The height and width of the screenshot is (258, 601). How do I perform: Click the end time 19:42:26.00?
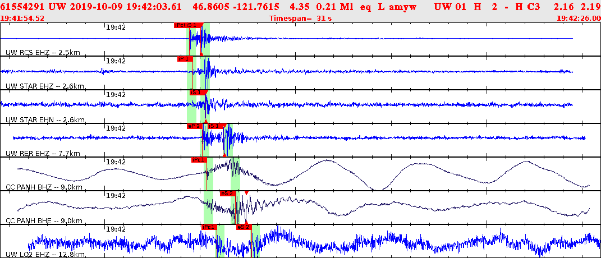pos(578,18)
